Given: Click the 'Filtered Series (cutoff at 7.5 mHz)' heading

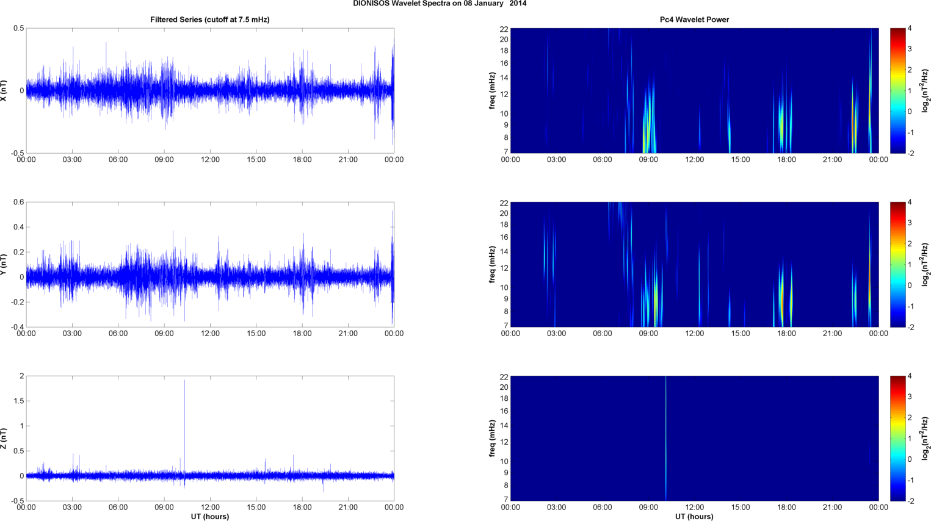Looking at the screenshot, I should click(210, 20).
